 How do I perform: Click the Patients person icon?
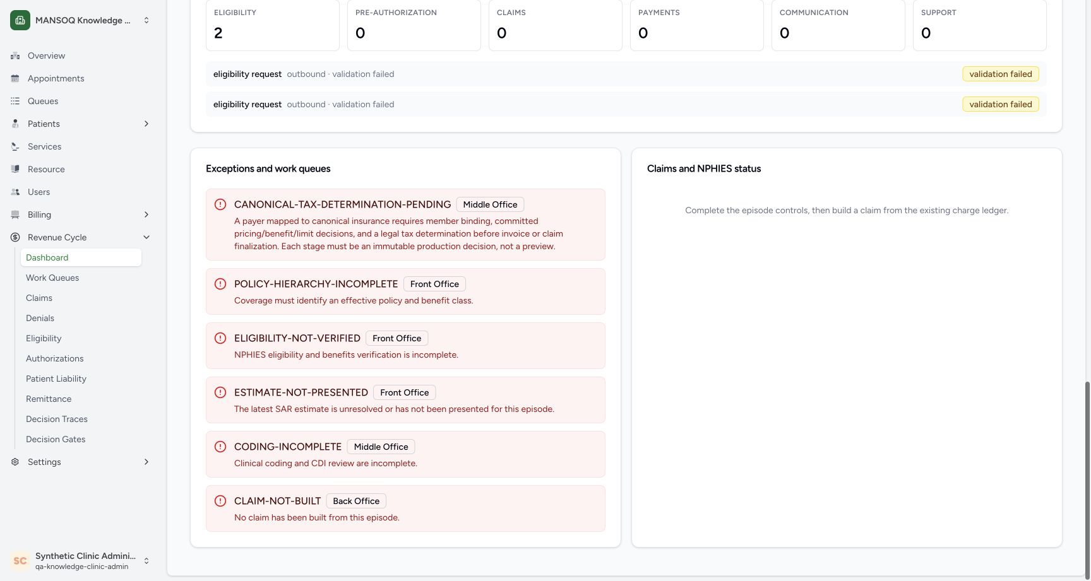tap(15, 124)
